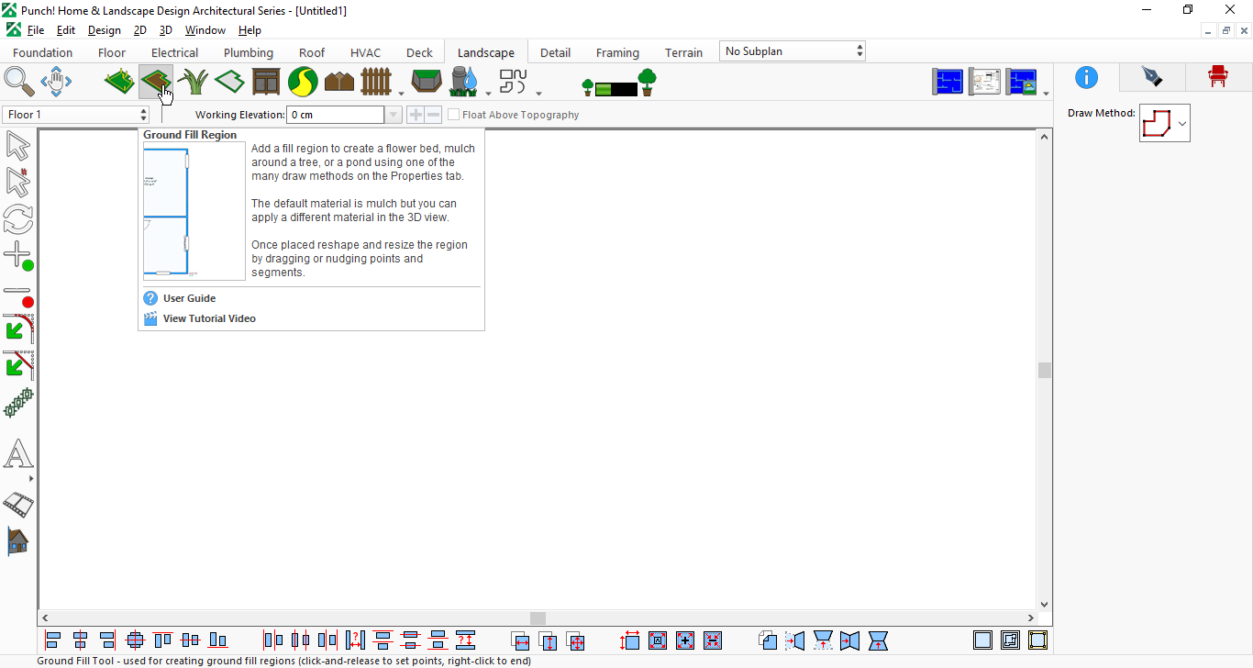This screenshot has width=1253, height=668.
Task: Click the yellow curved pathway icon
Action: tap(303, 82)
